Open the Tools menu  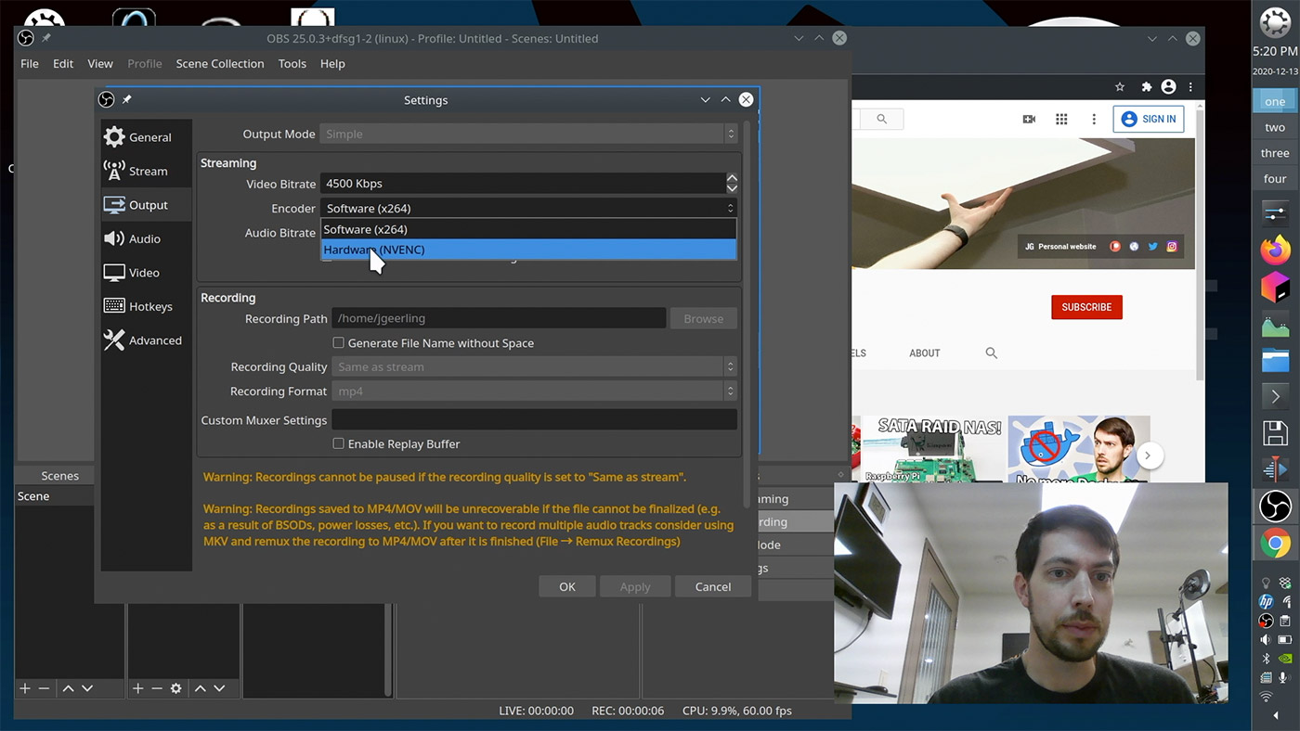292,63
